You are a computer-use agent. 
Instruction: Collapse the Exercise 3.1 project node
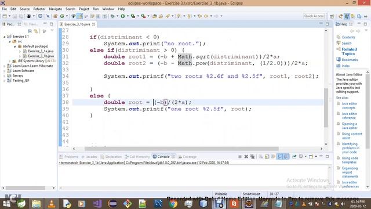pos(4,37)
